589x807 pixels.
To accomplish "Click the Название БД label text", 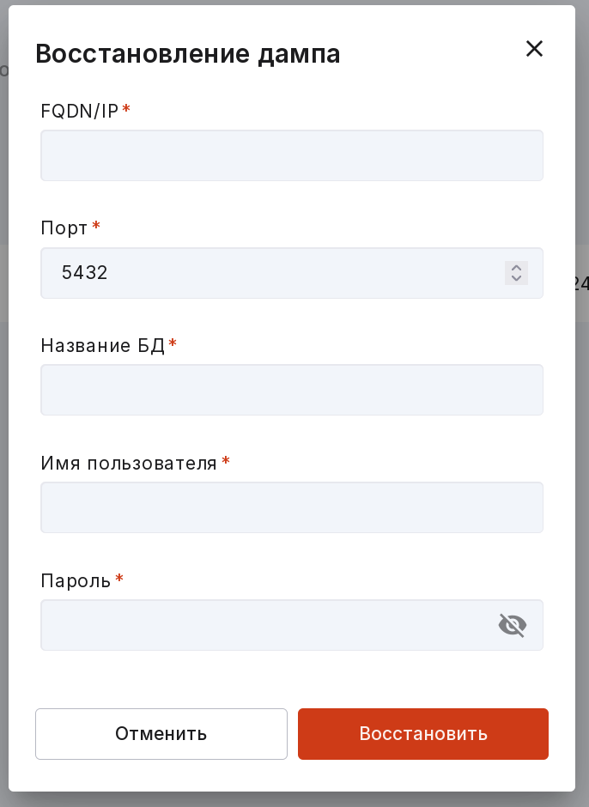I will (x=103, y=346).
